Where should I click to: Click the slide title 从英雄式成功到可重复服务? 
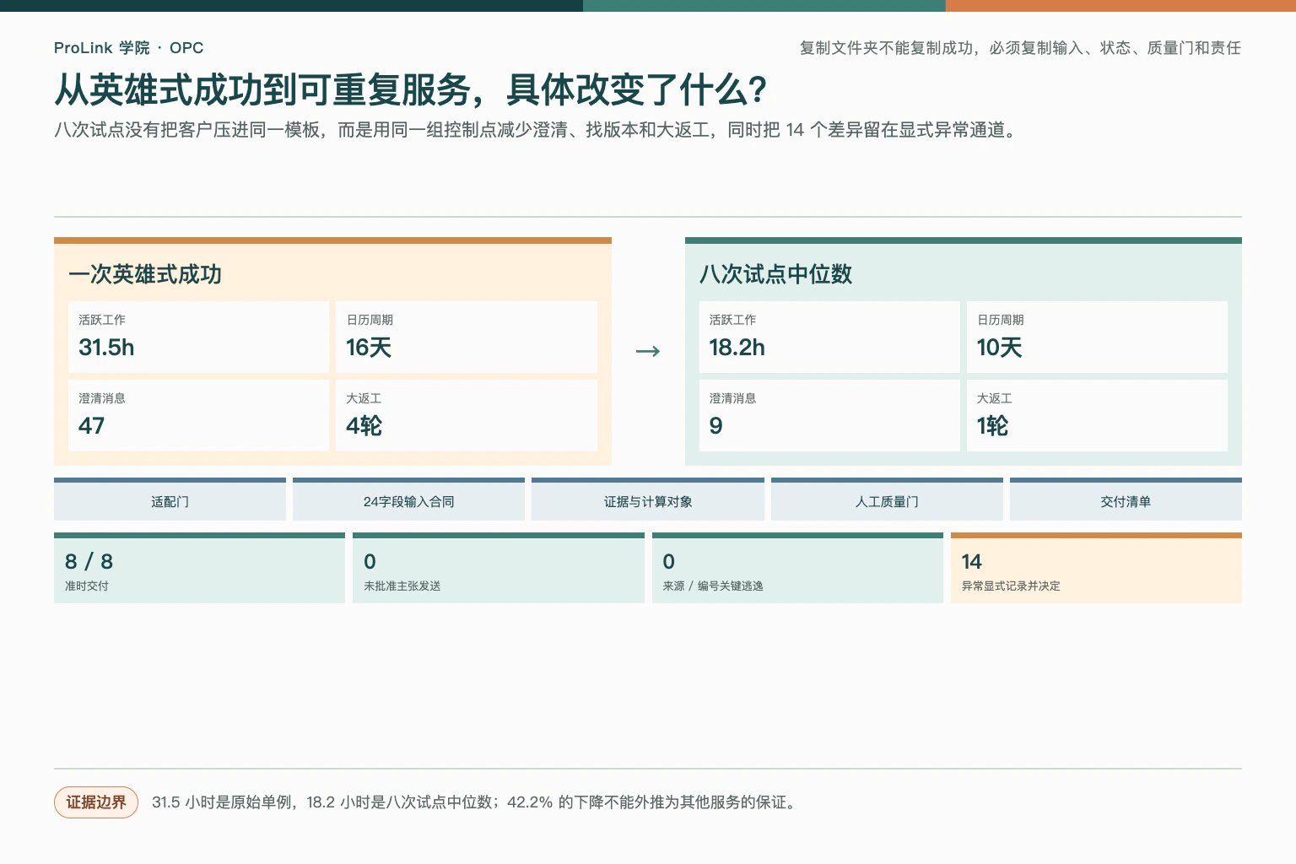coord(411,89)
